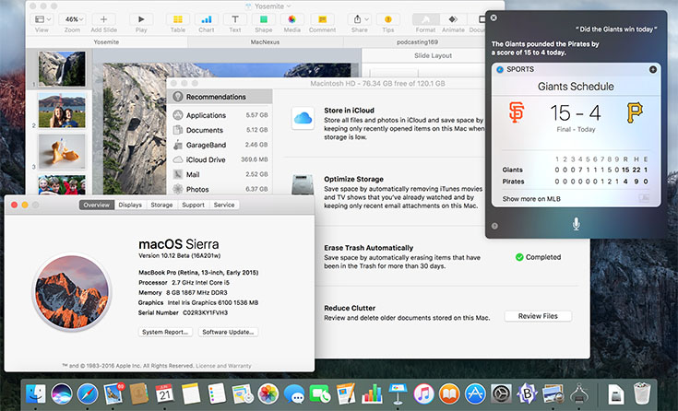Open FaceTime from the Dock
The height and width of the screenshot is (411, 678).
pos(320,393)
